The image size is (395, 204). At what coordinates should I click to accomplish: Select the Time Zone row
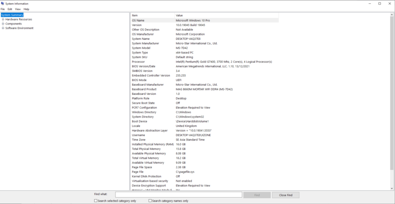tap(204, 140)
